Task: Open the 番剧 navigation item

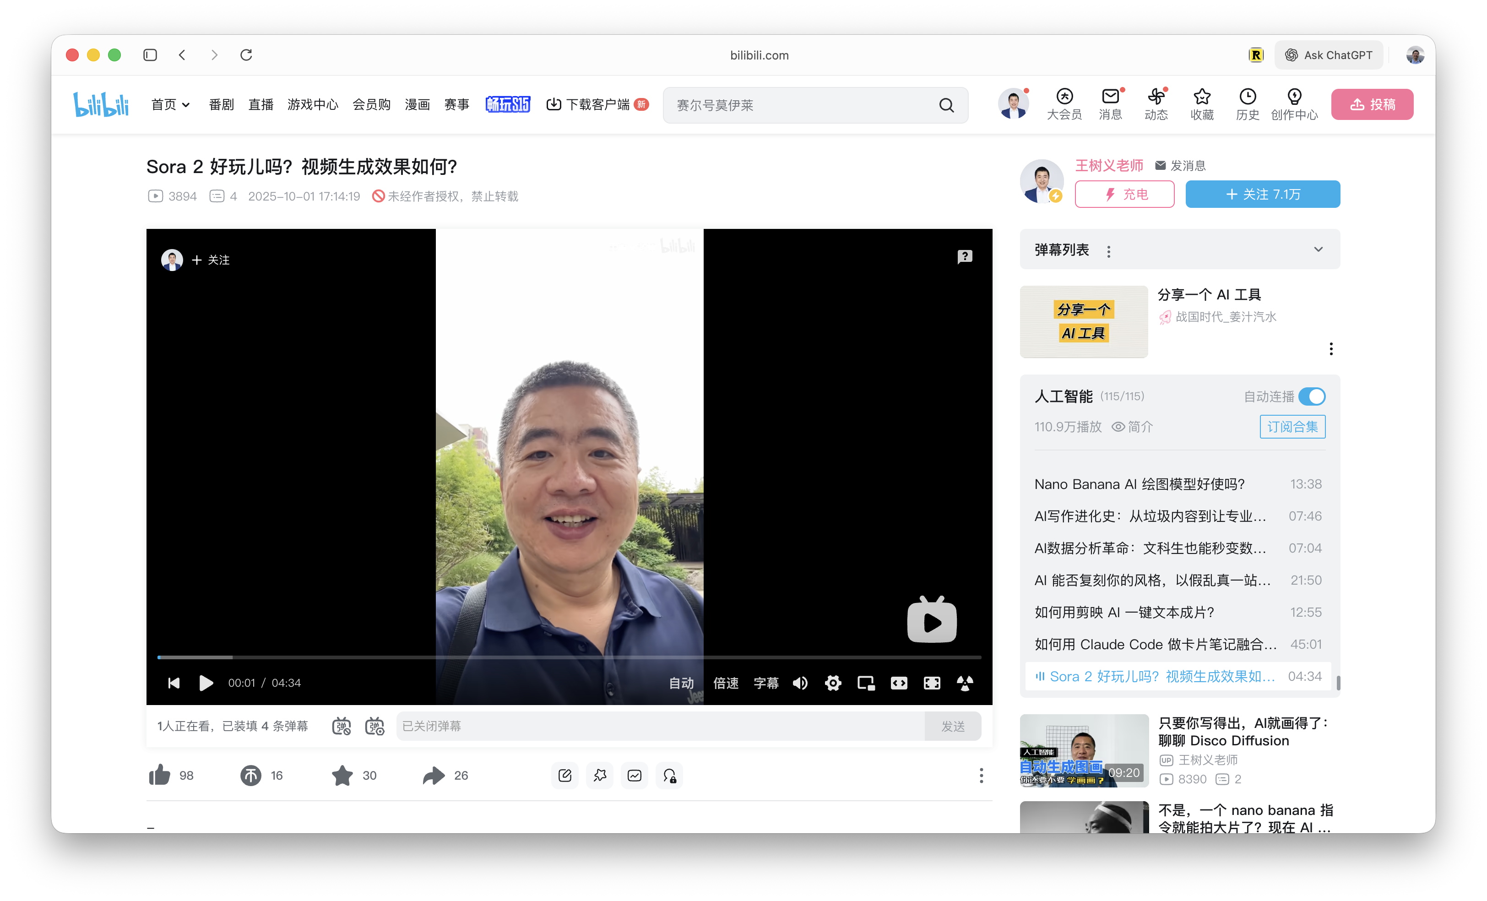Action: pyautogui.click(x=221, y=104)
